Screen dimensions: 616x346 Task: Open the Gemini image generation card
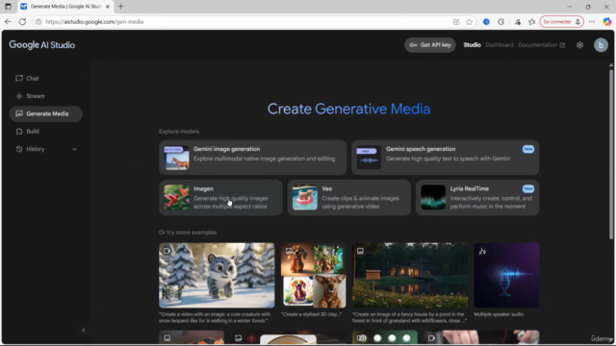coord(252,158)
